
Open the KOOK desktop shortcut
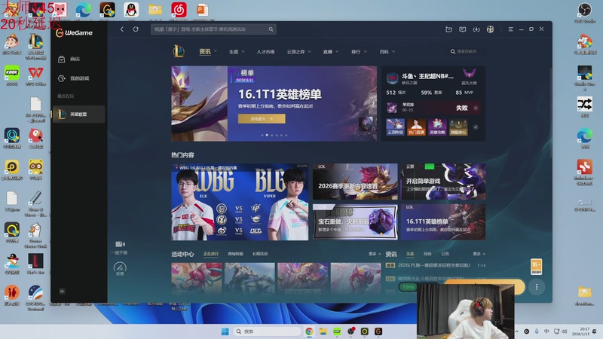click(x=12, y=75)
